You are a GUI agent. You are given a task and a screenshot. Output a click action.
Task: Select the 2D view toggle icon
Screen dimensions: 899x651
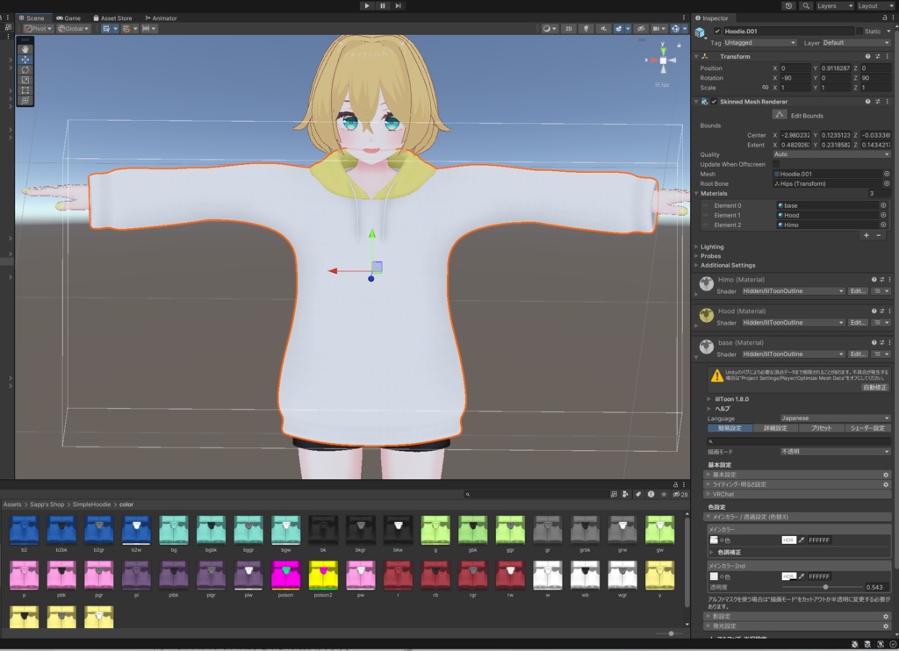(x=568, y=27)
